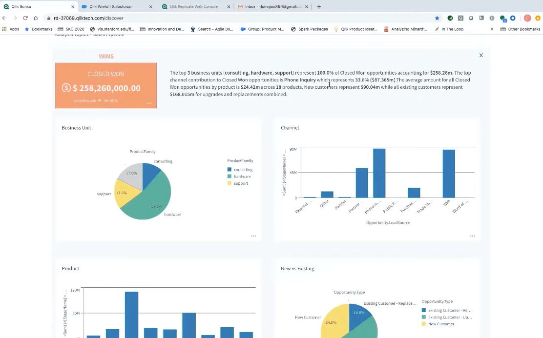Open the Bookmarks starred shortcut

click(x=39, y=29)
